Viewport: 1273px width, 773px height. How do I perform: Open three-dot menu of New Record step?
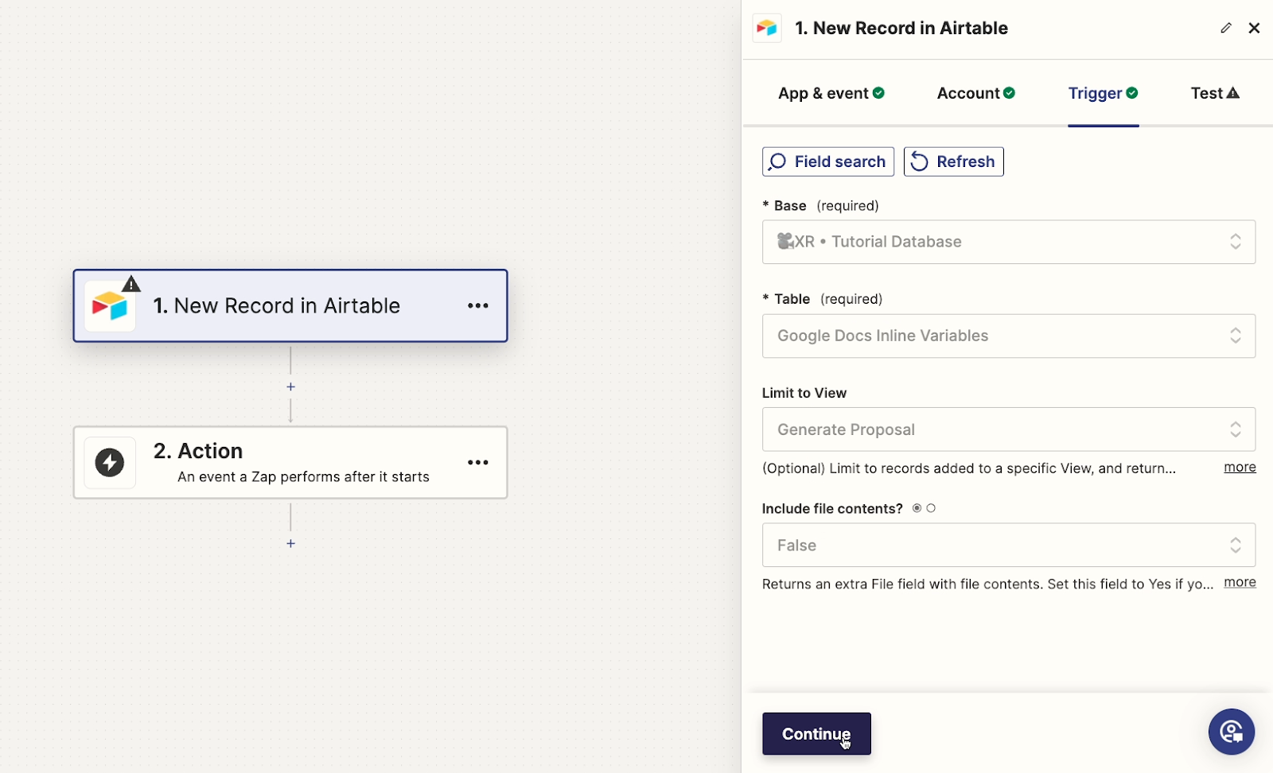coord(478,305)
